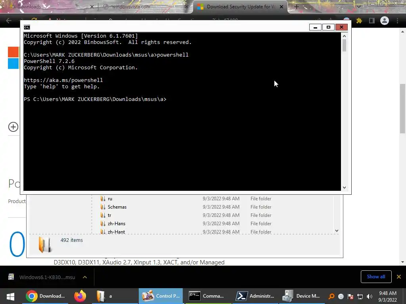406x304 pixels.
Task: Minimize the console window
Action: (315, 27)
